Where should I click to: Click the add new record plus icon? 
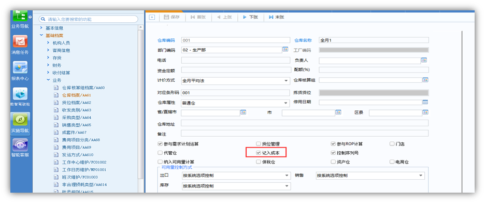[151, 17]
